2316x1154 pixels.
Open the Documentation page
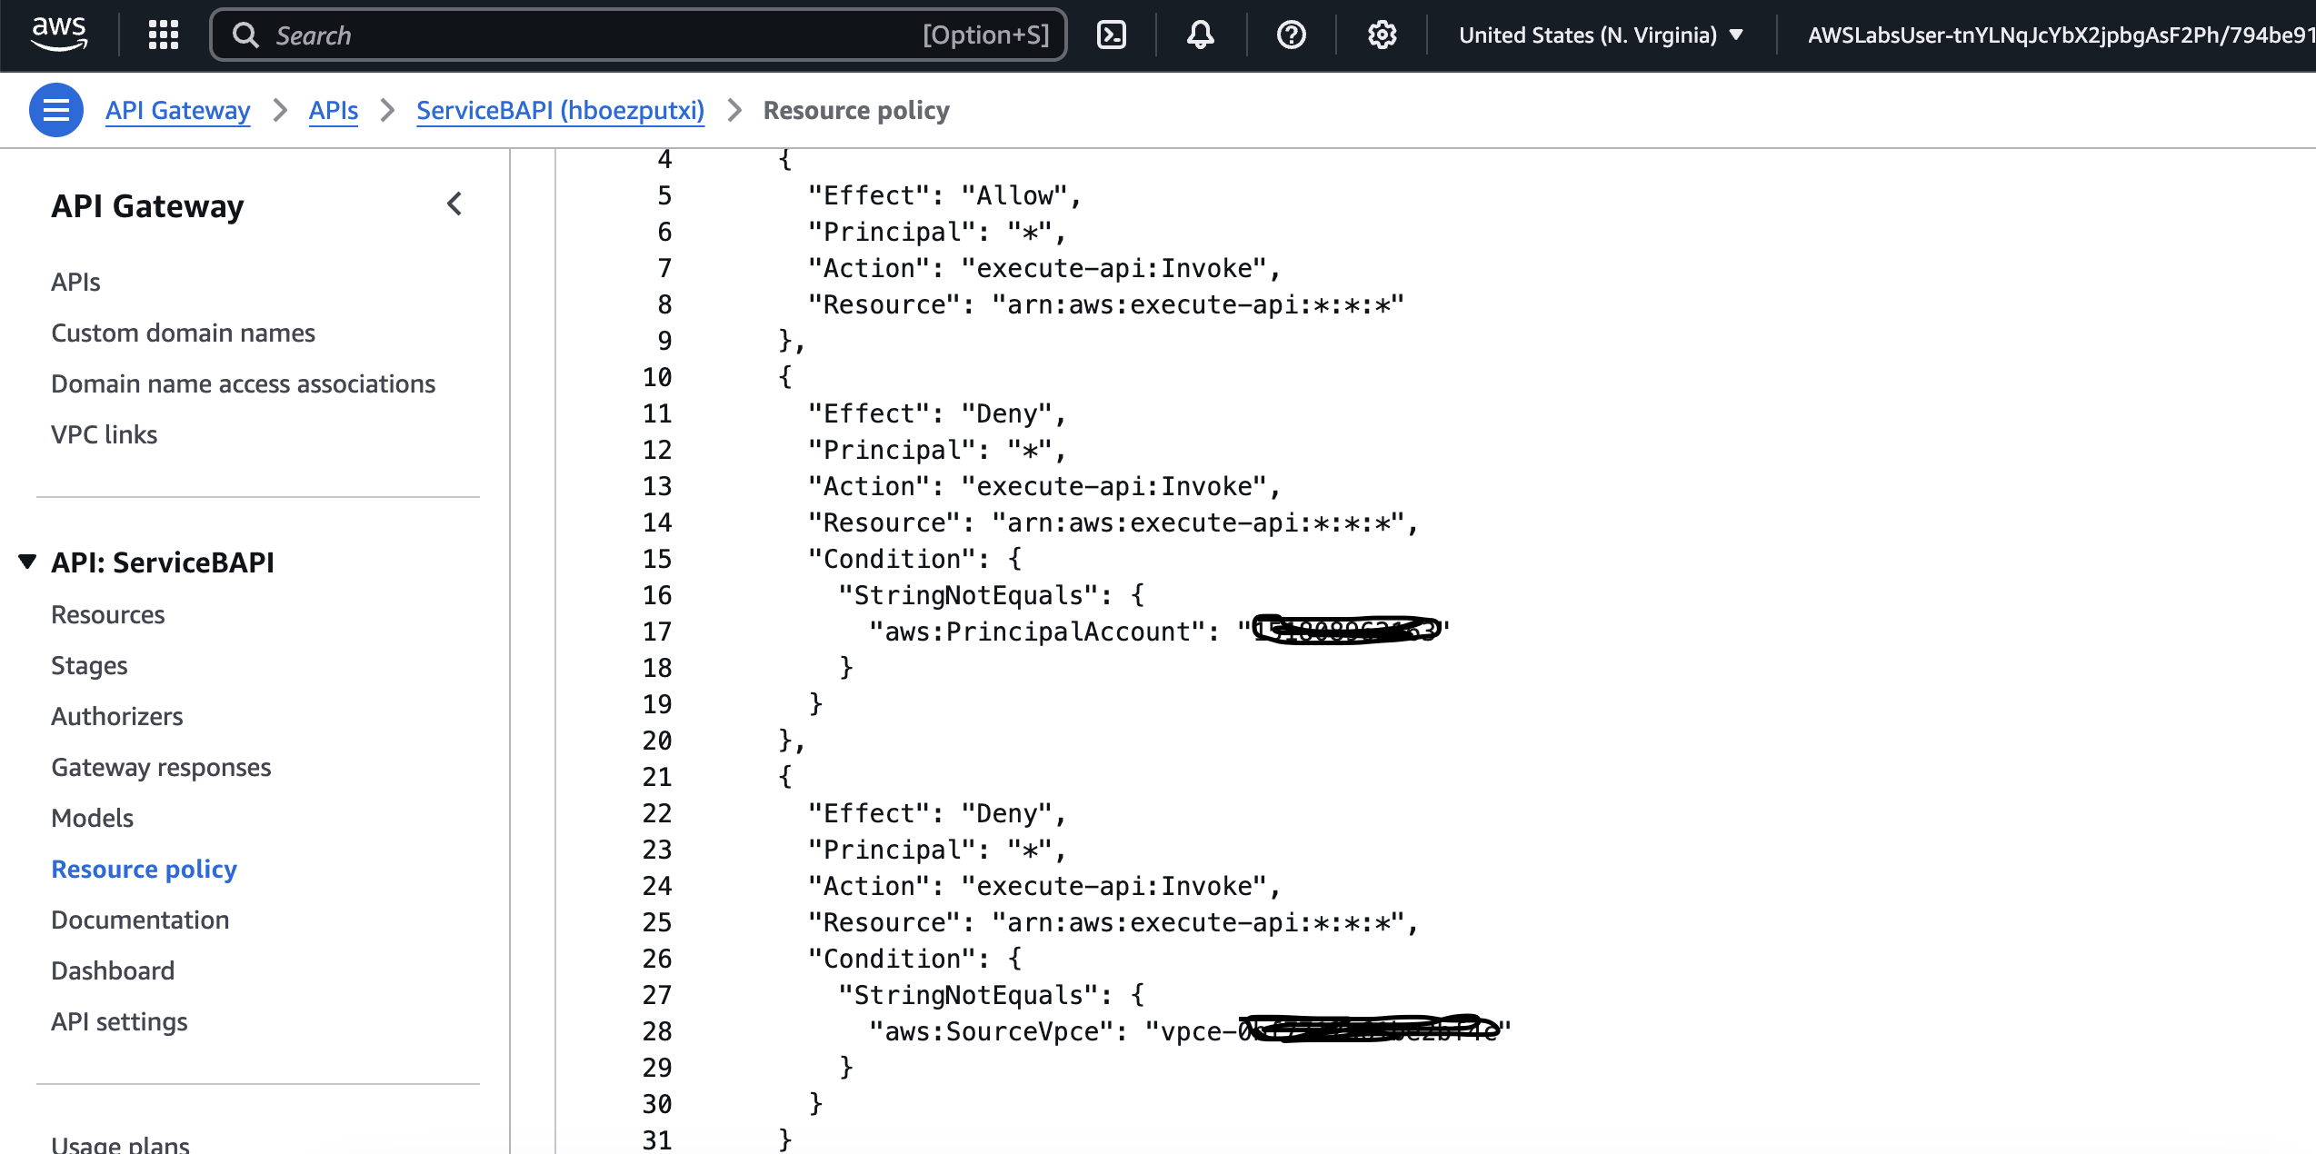(x=141, y=920)
